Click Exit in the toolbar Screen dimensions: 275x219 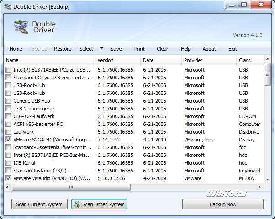pos(233,49)
